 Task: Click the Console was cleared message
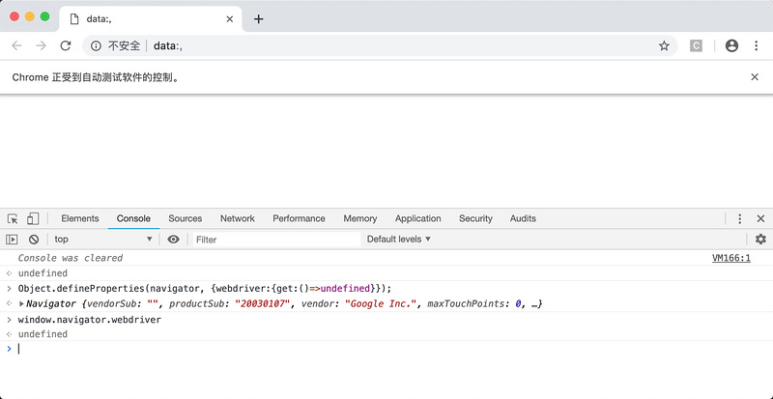coord(70,258)
